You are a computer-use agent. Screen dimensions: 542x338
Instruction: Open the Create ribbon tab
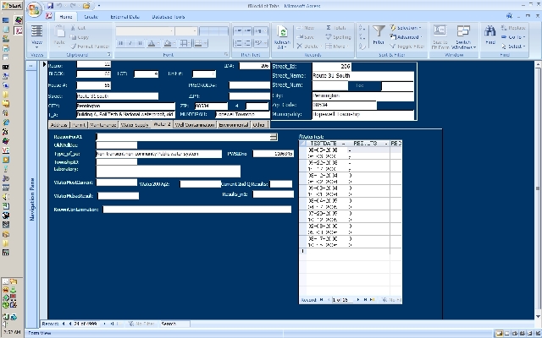[91, 17]
